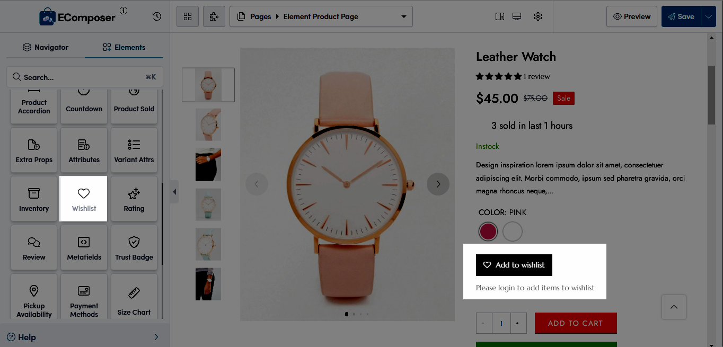This screenshot has width=723, height=347.
Task: Select the Wishlist element
Action: pyautogui.click(x=84, y=199)
